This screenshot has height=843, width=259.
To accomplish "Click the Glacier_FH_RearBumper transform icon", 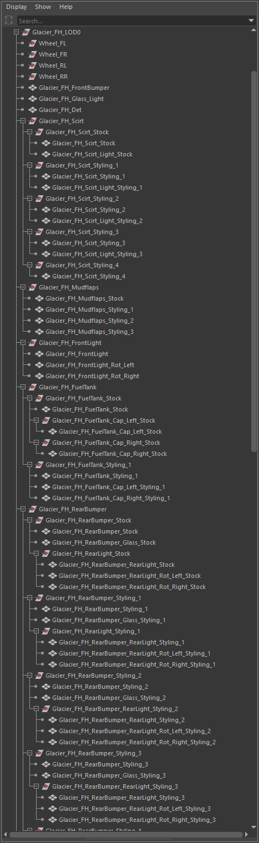I will pos(32,509).
